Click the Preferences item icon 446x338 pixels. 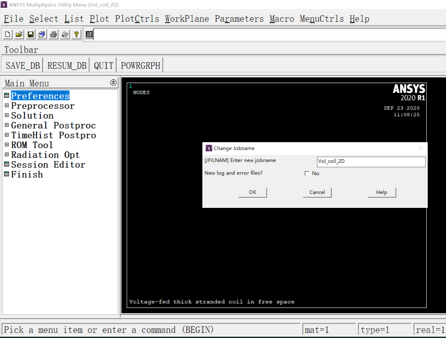[7, 96]
